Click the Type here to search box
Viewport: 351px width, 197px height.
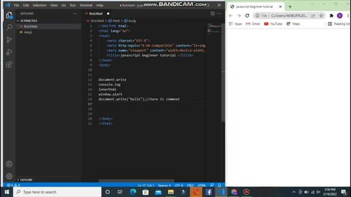[58, 192]
